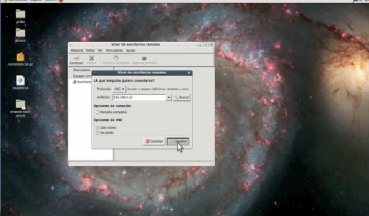Viewport: 369px width, 216px height.
Task: Click the Escritorio entry icon in sidebar
Action: [75, 82]
